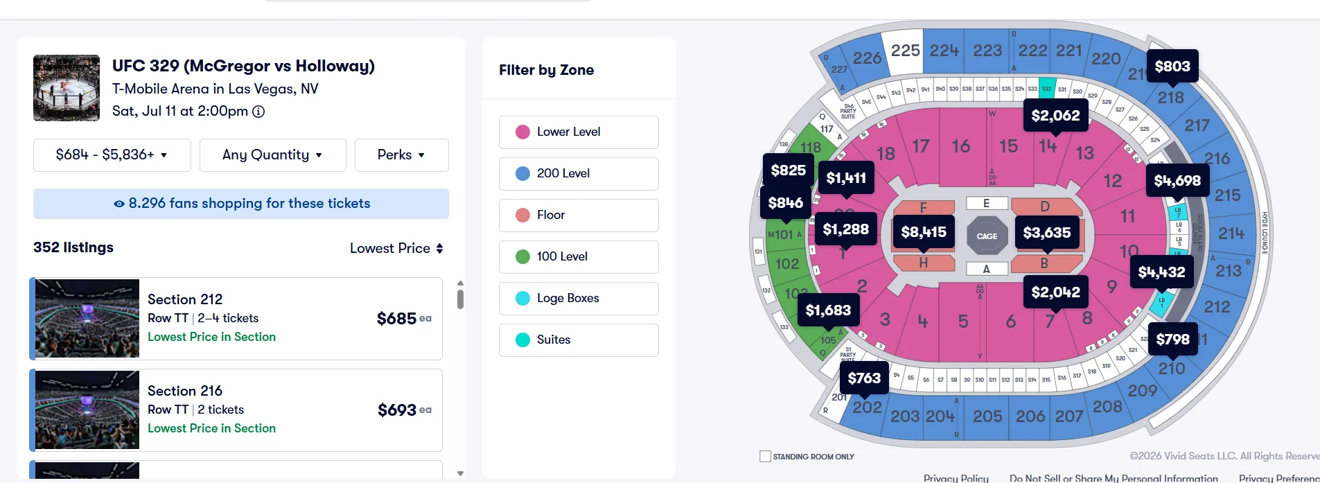Click the CAGE octagon at map center
1320x483 pixels.
(x=987, y=236)
